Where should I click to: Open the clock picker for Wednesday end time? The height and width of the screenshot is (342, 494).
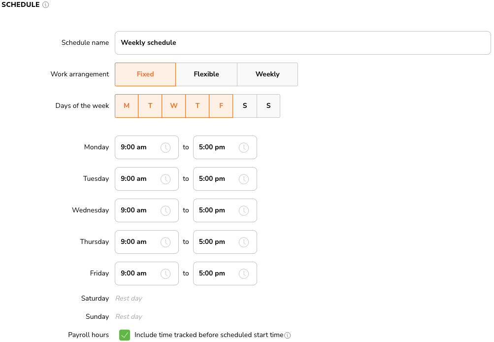click(x=243, y=210)
